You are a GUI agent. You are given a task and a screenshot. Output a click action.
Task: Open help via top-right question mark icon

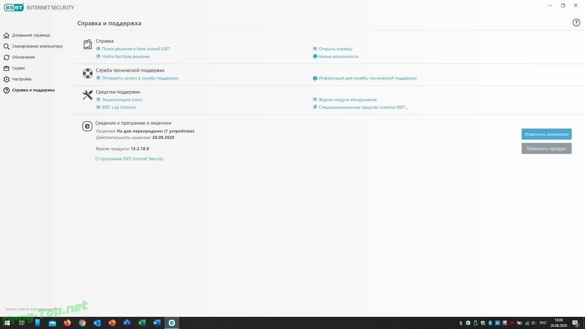click(576, 23)
